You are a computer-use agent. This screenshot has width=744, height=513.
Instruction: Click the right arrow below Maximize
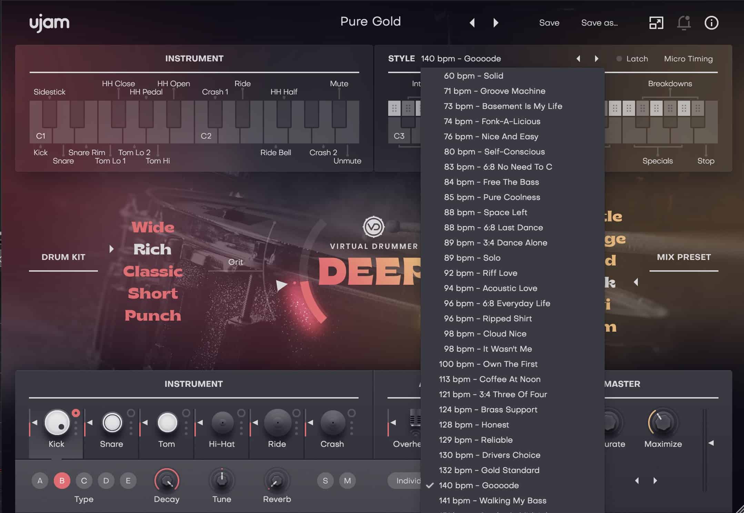655,481
